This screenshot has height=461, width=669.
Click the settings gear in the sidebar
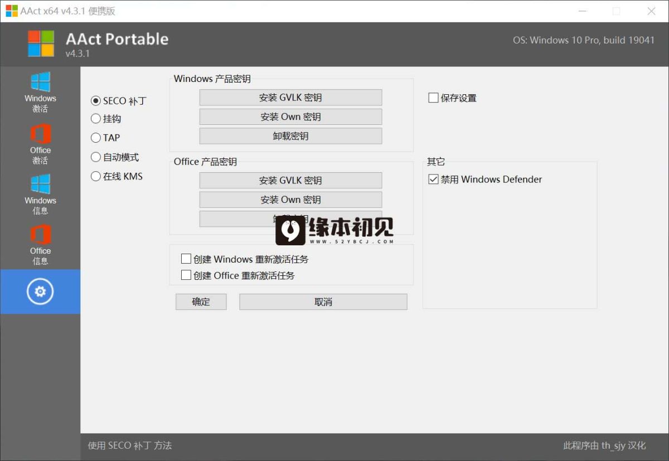[40, 292]
